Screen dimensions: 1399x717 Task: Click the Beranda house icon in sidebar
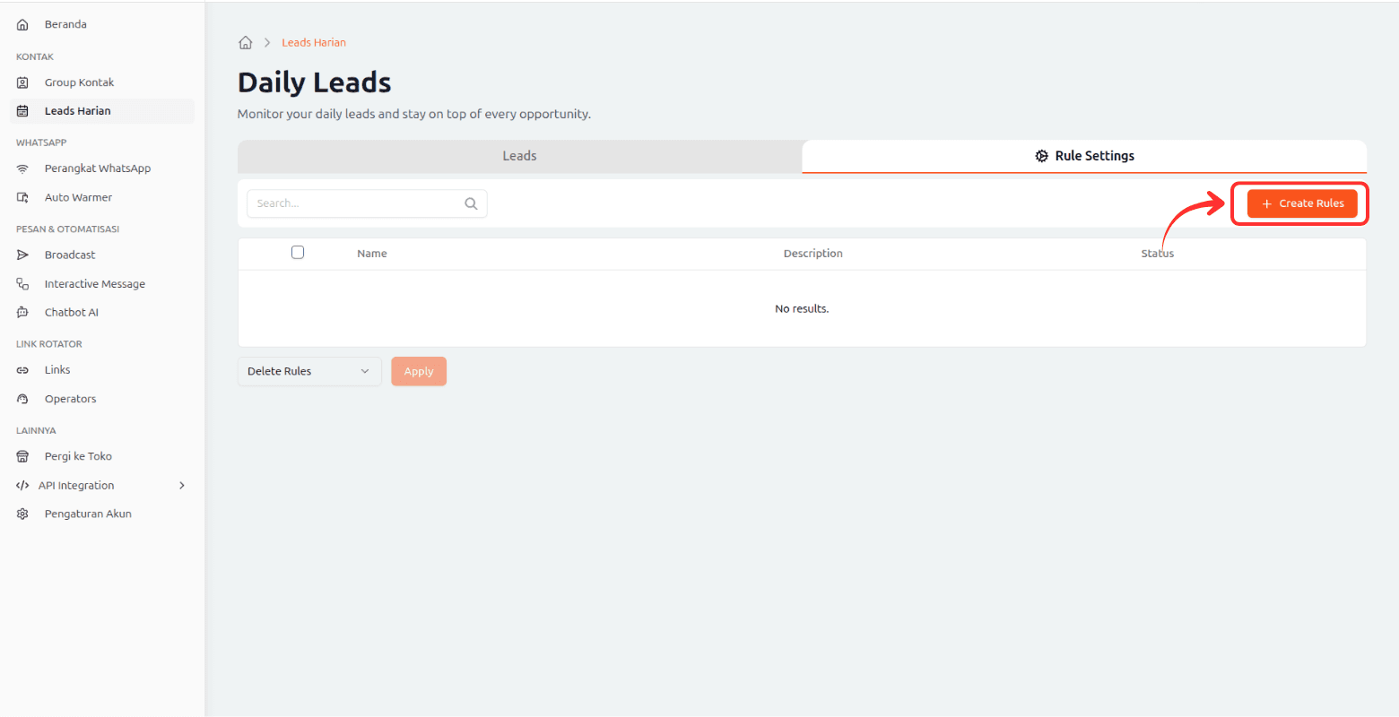coord(23,25)
